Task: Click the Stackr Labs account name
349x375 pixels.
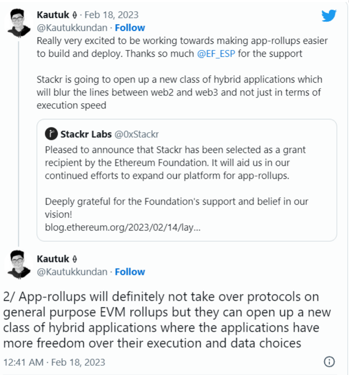Action: pos(86,135)
